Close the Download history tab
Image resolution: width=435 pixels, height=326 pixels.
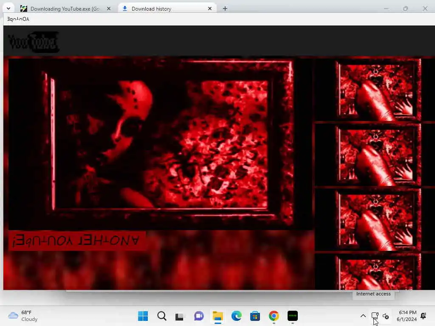210,8
